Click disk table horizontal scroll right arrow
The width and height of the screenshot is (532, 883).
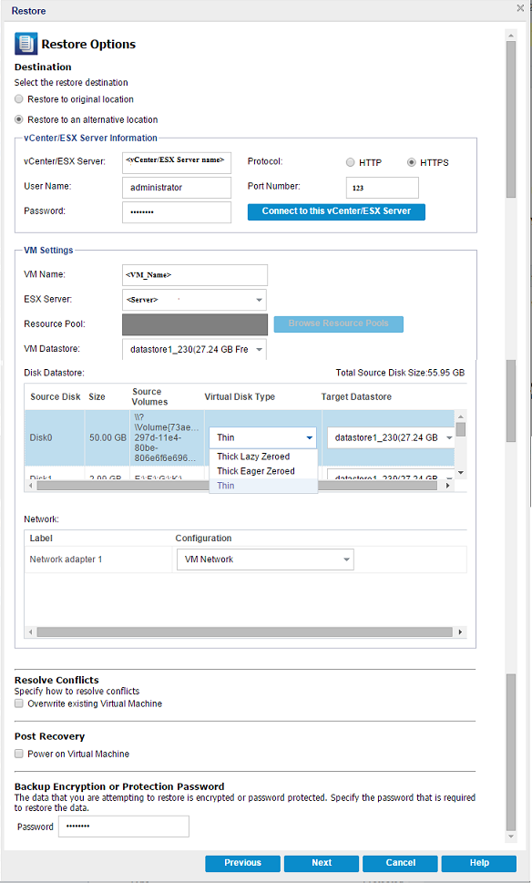[448, 485]
